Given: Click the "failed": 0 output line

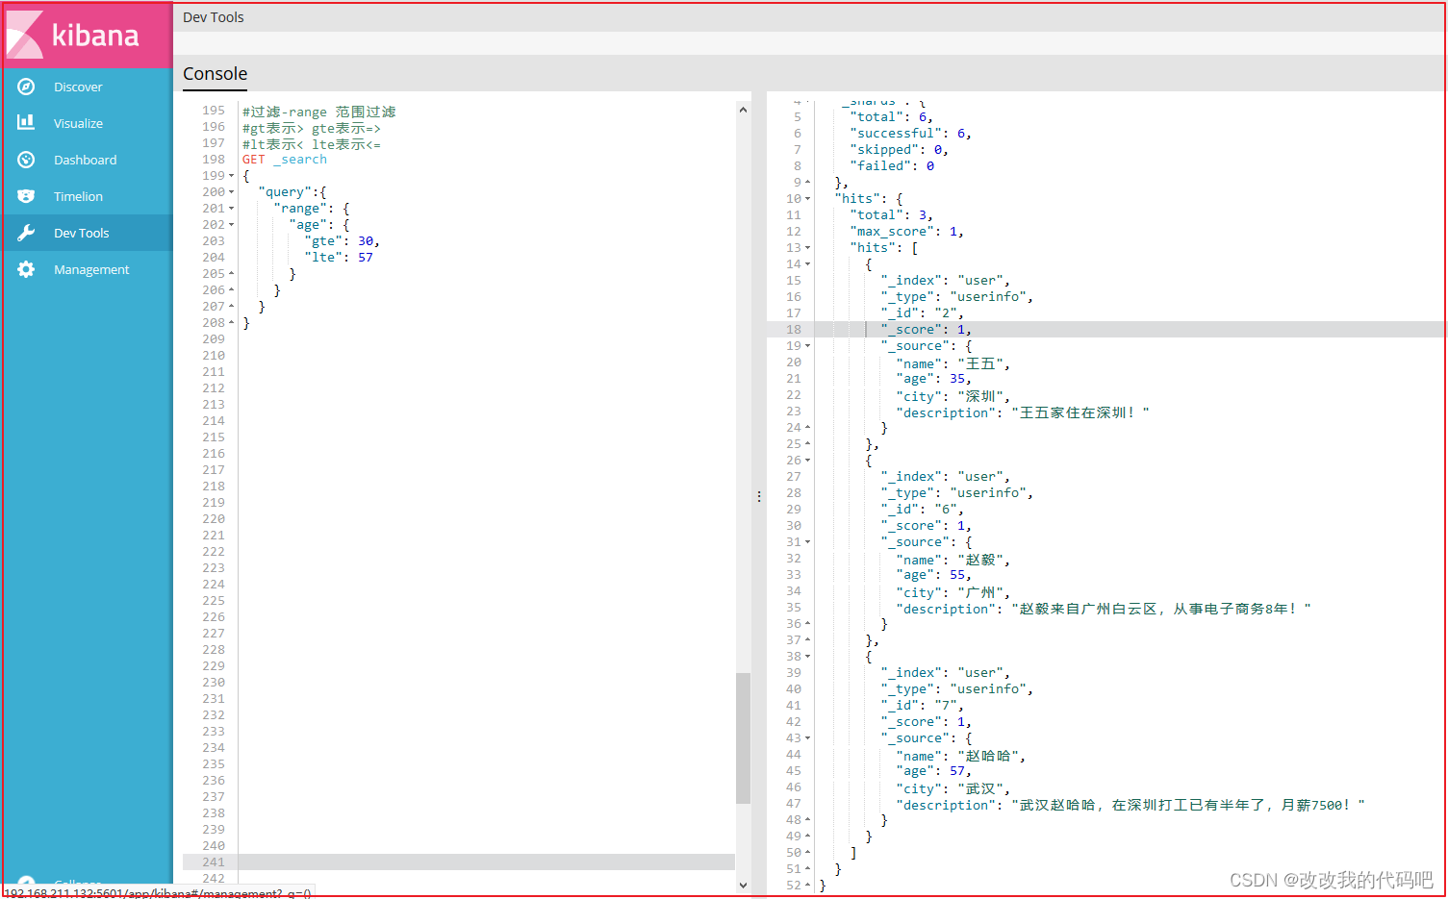Looking at the screenshot, I should point(892,166).
